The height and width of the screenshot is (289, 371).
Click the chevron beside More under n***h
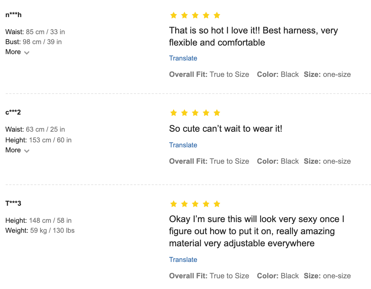(x=27, y=53)
